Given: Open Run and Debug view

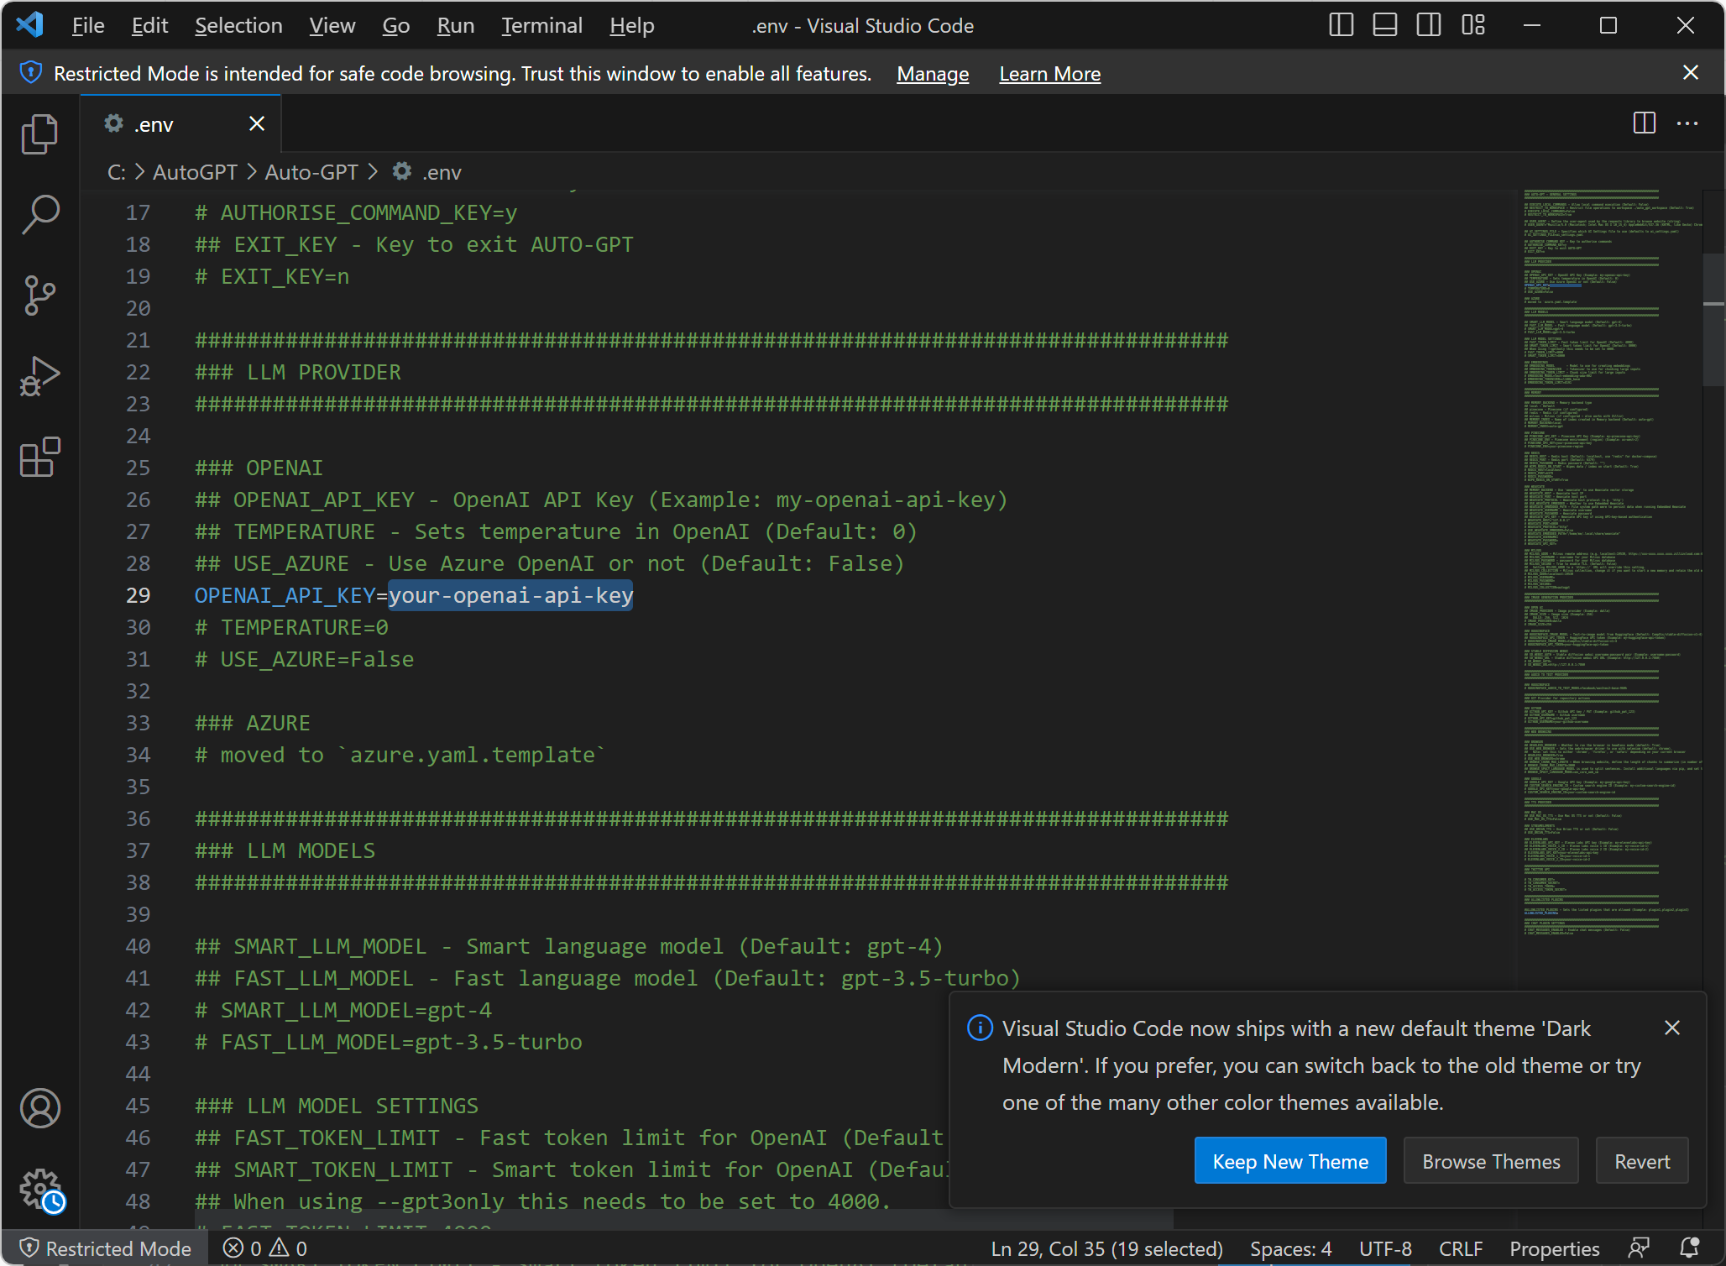Looking at the screenshot, I should tap(39, 376).
